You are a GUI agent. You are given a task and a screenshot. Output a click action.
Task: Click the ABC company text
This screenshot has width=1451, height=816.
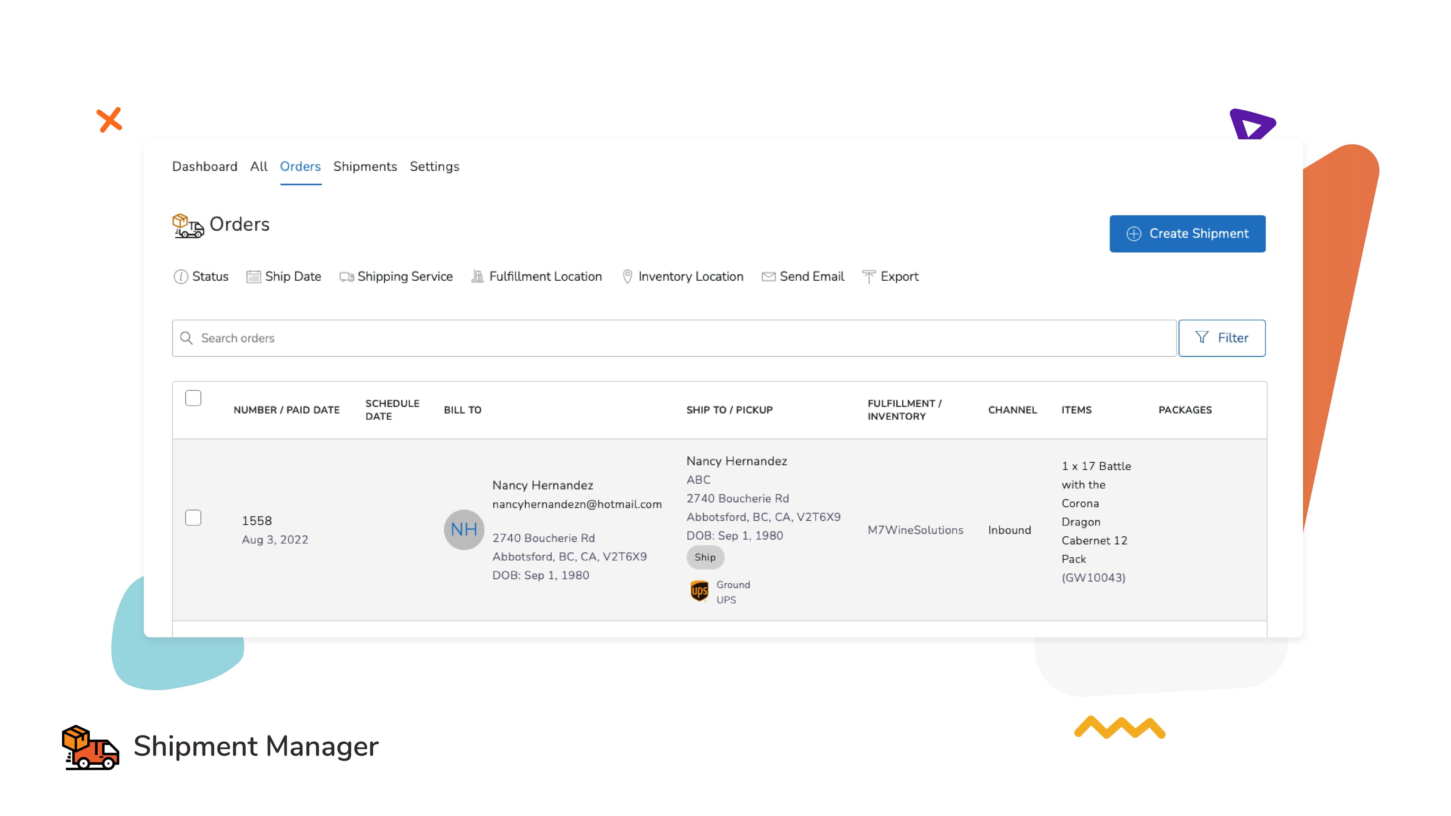(698, 480)
